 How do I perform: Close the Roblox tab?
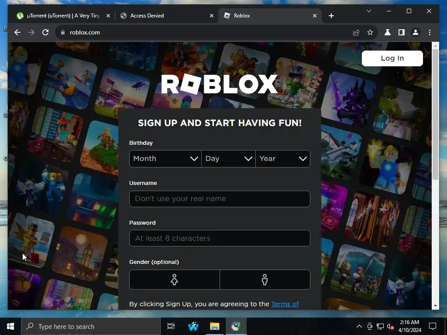point(315,16)
